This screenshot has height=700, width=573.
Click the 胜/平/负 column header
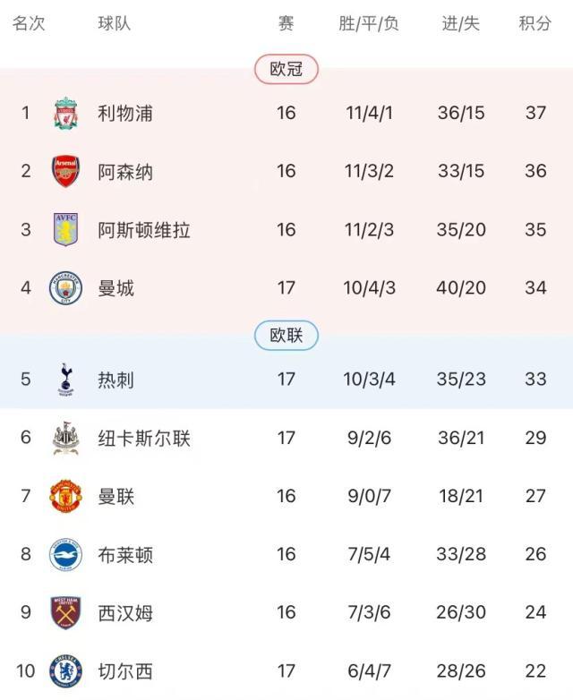coord(369,24)
